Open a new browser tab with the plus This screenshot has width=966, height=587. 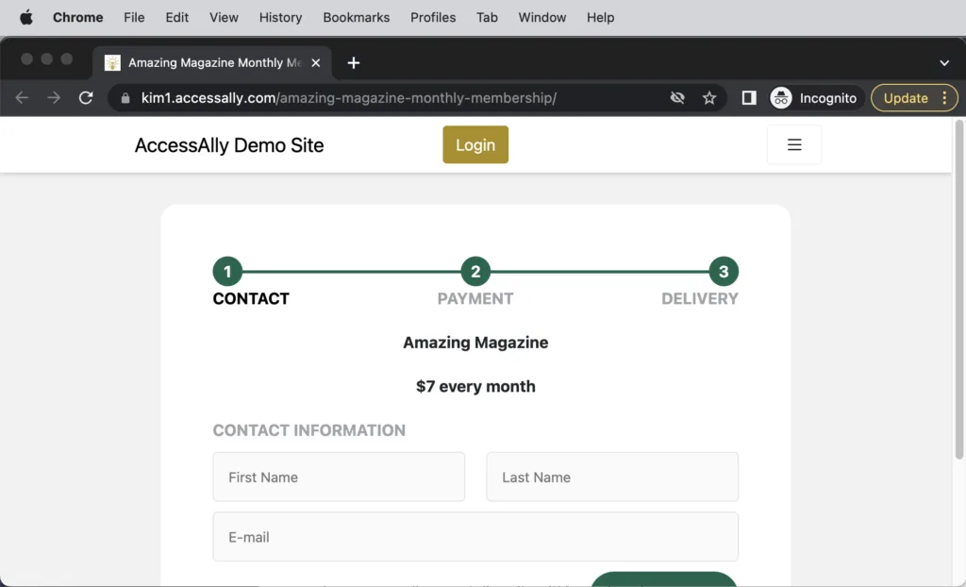[x=353, y=62]
